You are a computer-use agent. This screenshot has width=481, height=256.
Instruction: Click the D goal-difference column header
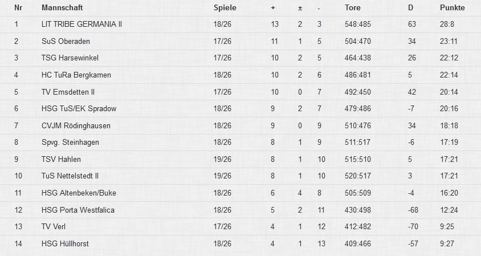pos(410,8)
